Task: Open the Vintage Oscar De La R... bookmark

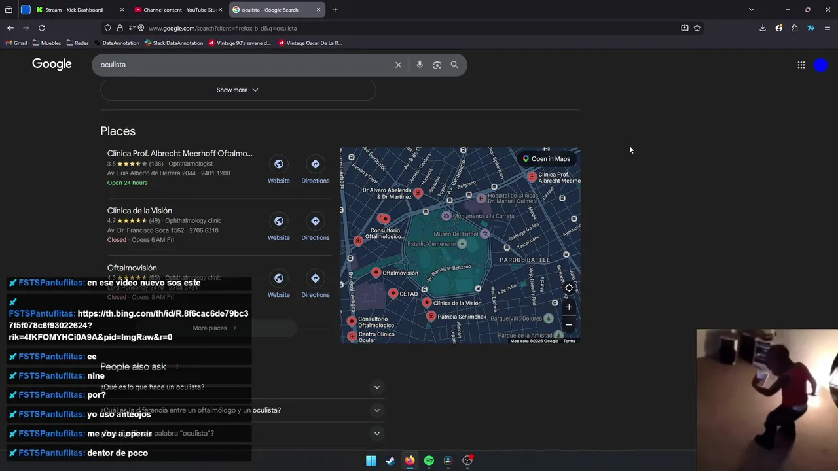Action: point(310,43)
